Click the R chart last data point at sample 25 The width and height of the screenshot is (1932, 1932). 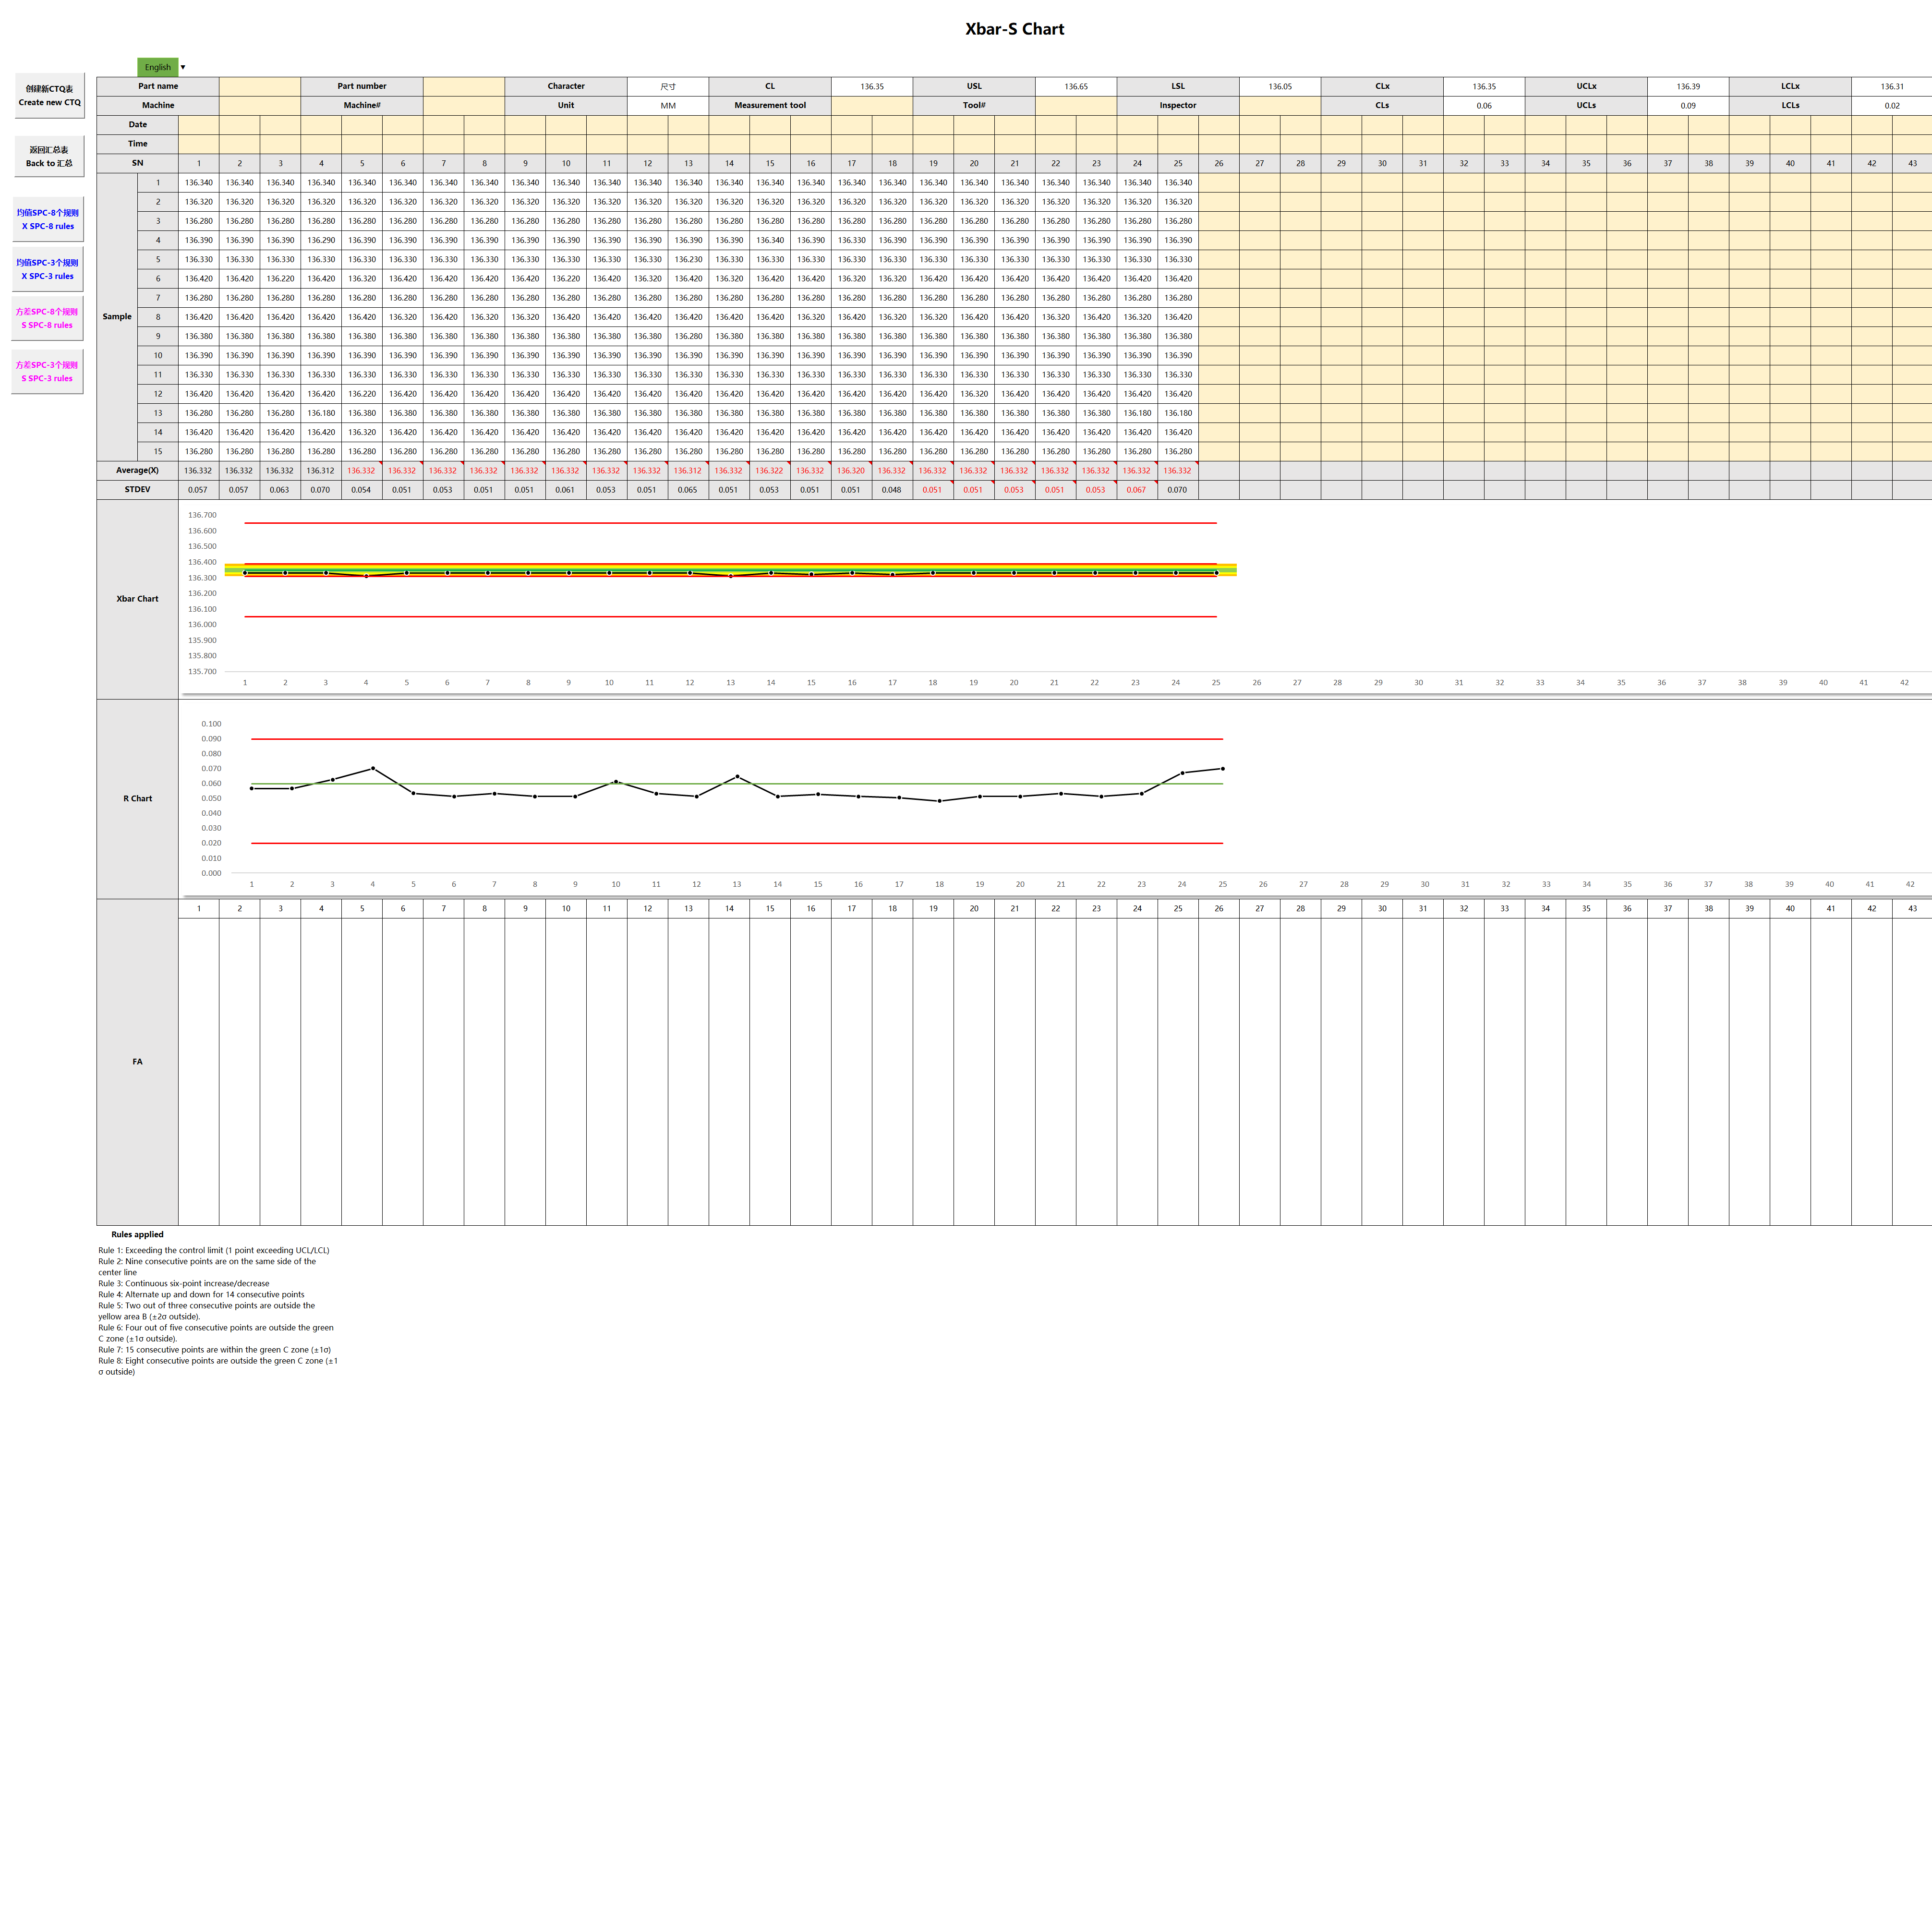(1223, 769)
